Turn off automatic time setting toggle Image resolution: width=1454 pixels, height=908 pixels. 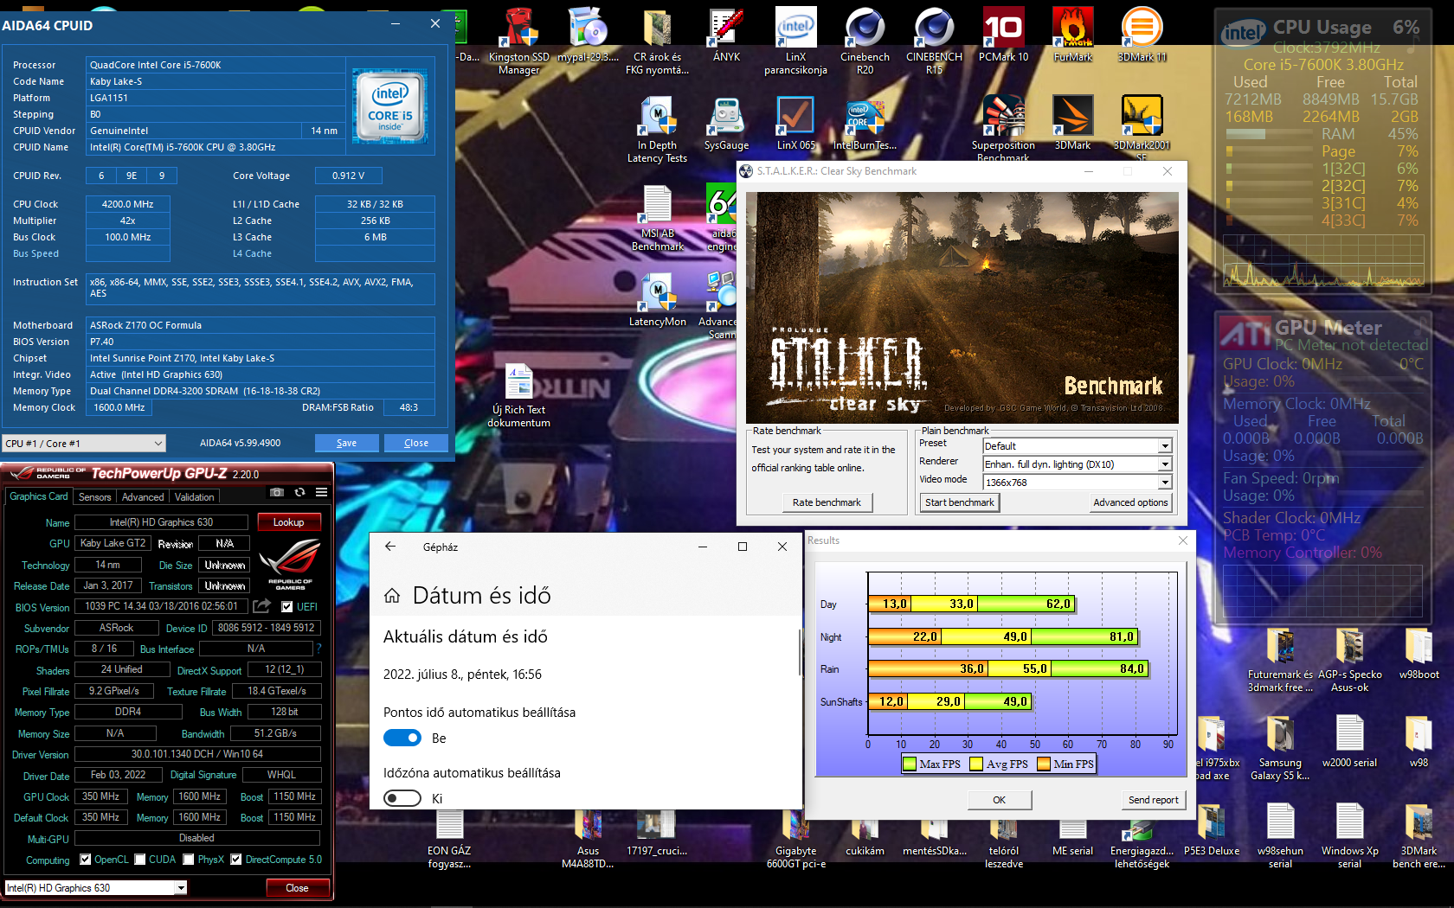[402, 738]
